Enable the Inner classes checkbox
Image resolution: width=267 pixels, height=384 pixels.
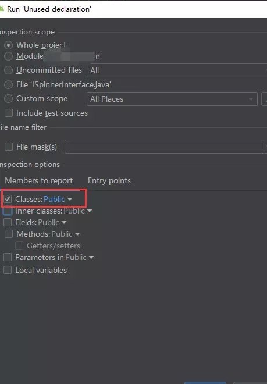[x=8, y=211]
